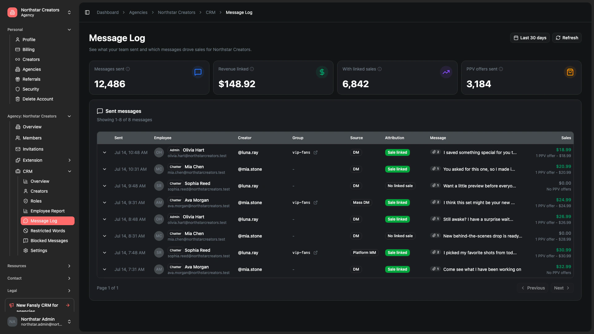Open info tooltip for PPV offers sent
594x334 pixels.
pyautogui.click(x=501, y=69)
